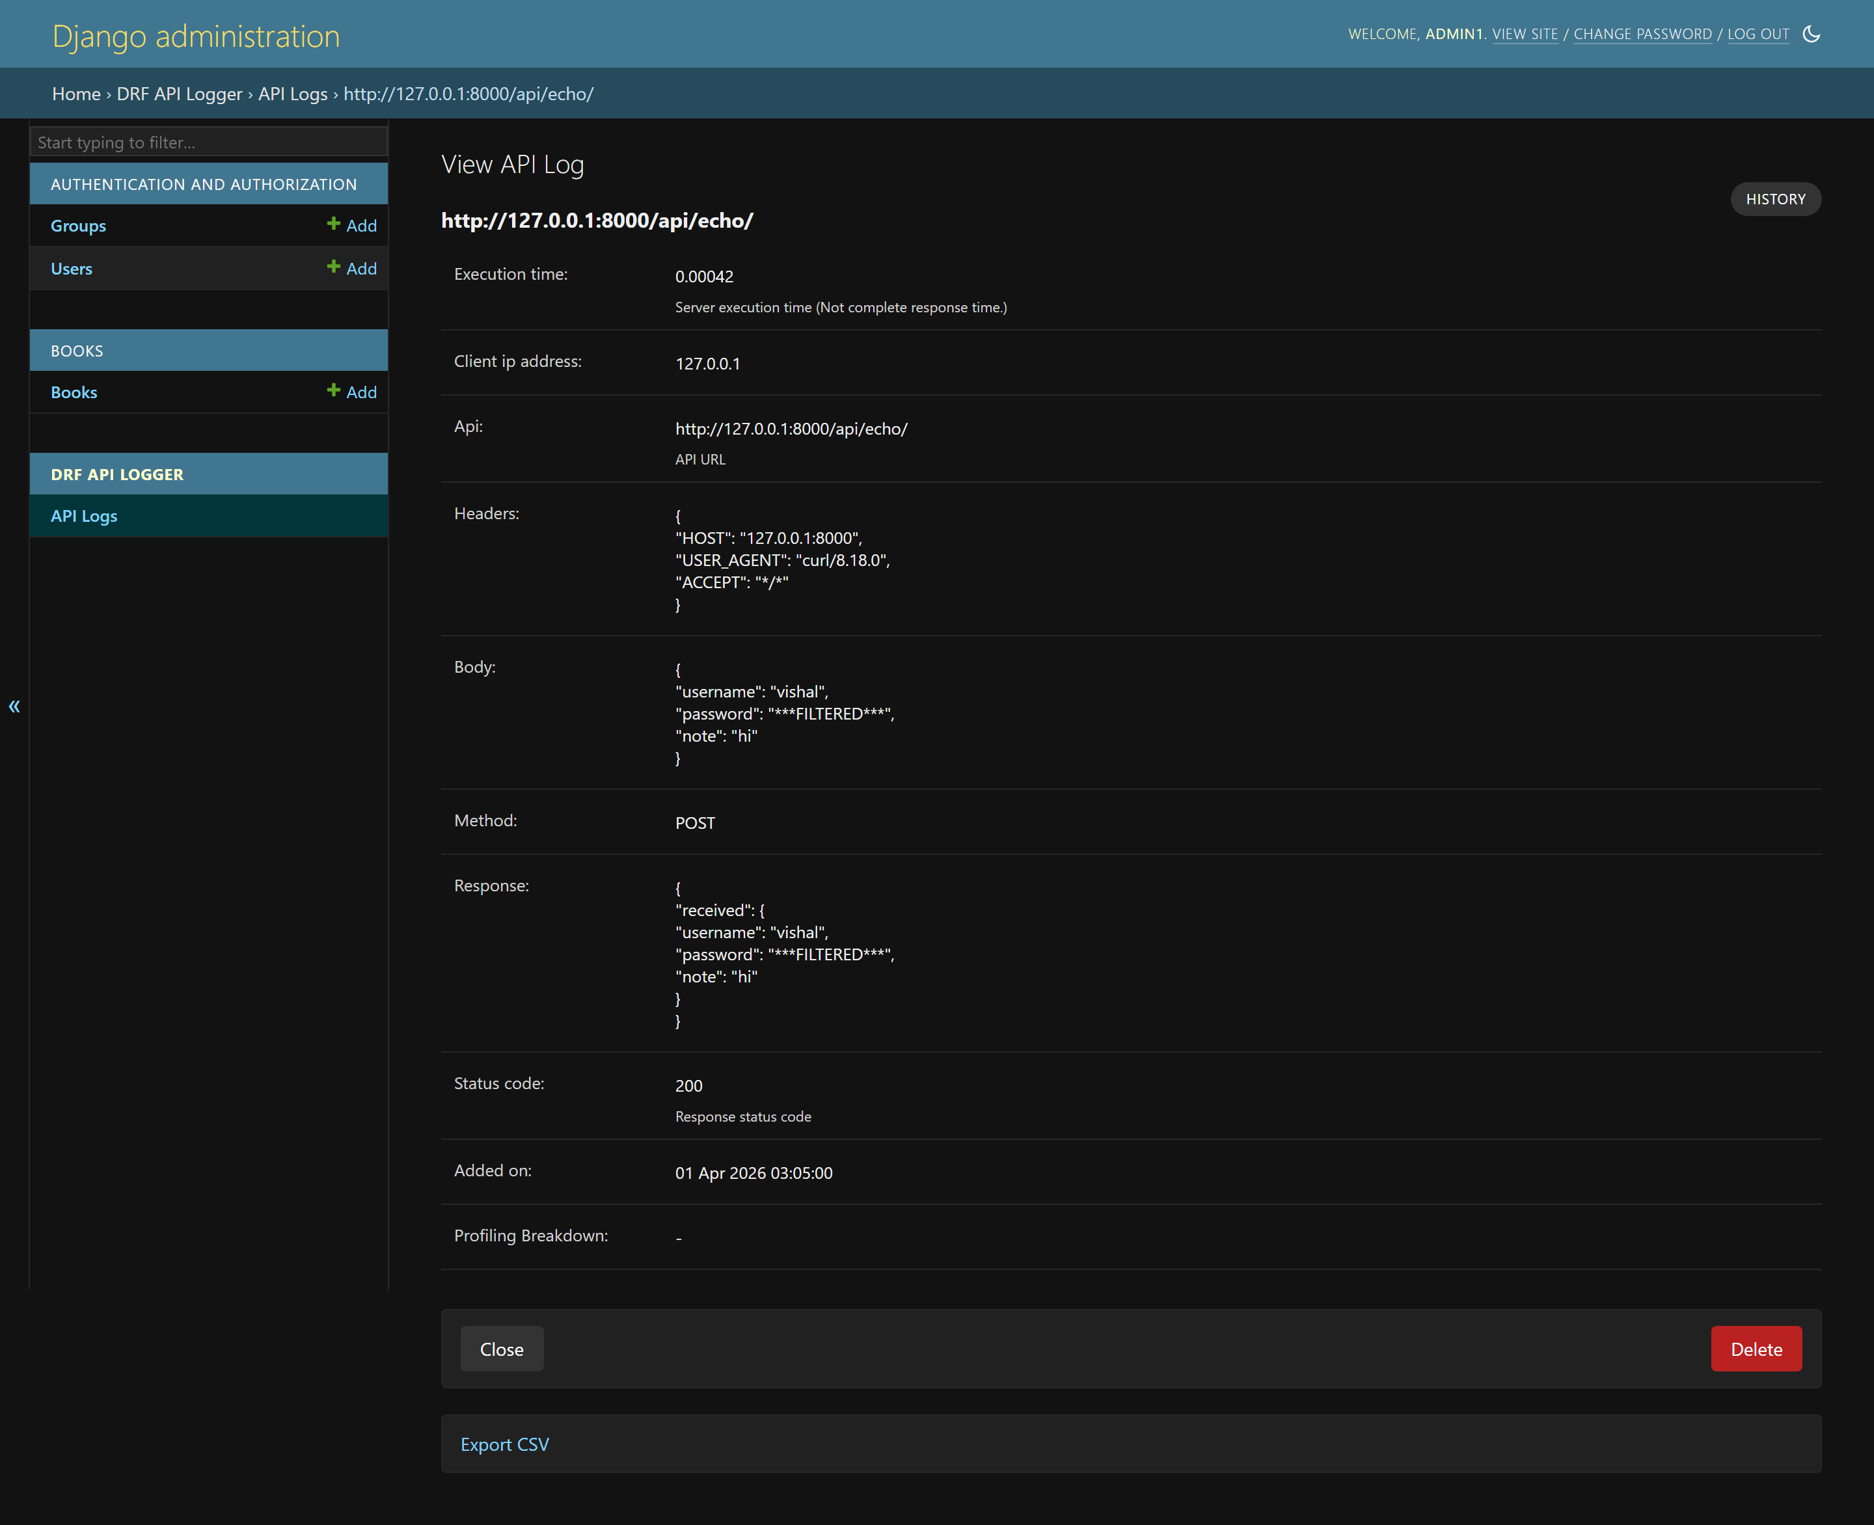
Task: Collapse the sidebar with the double-chevron
Action: point(14,705)
